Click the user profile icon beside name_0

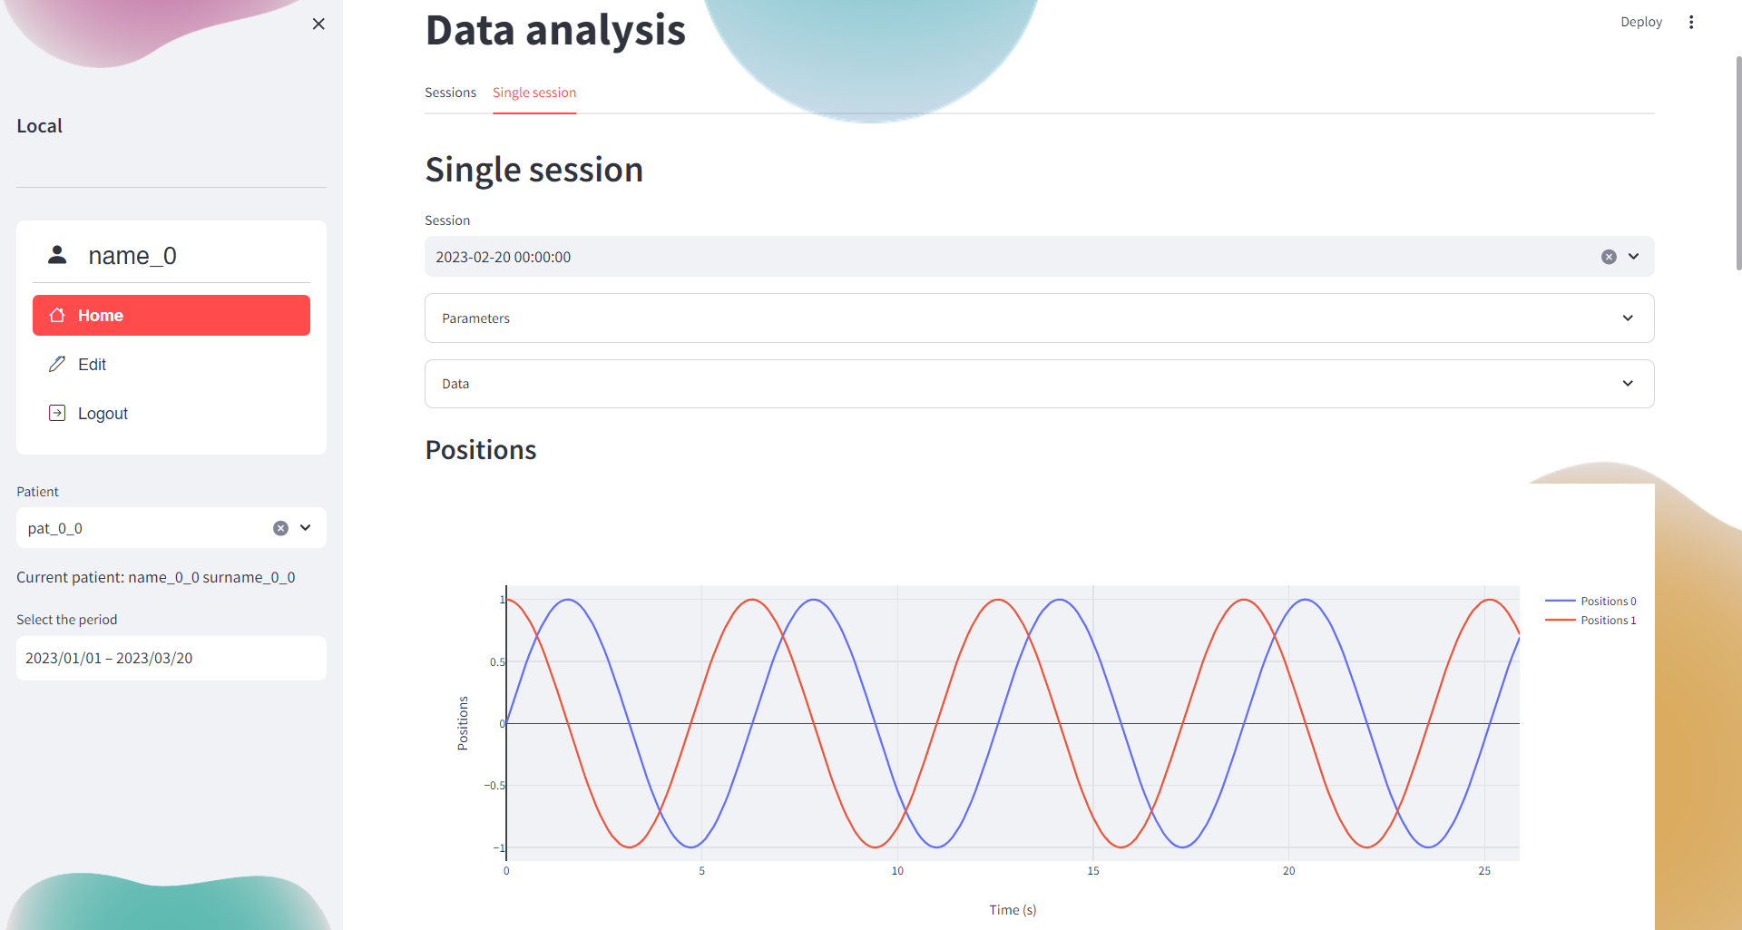[57, 255]
